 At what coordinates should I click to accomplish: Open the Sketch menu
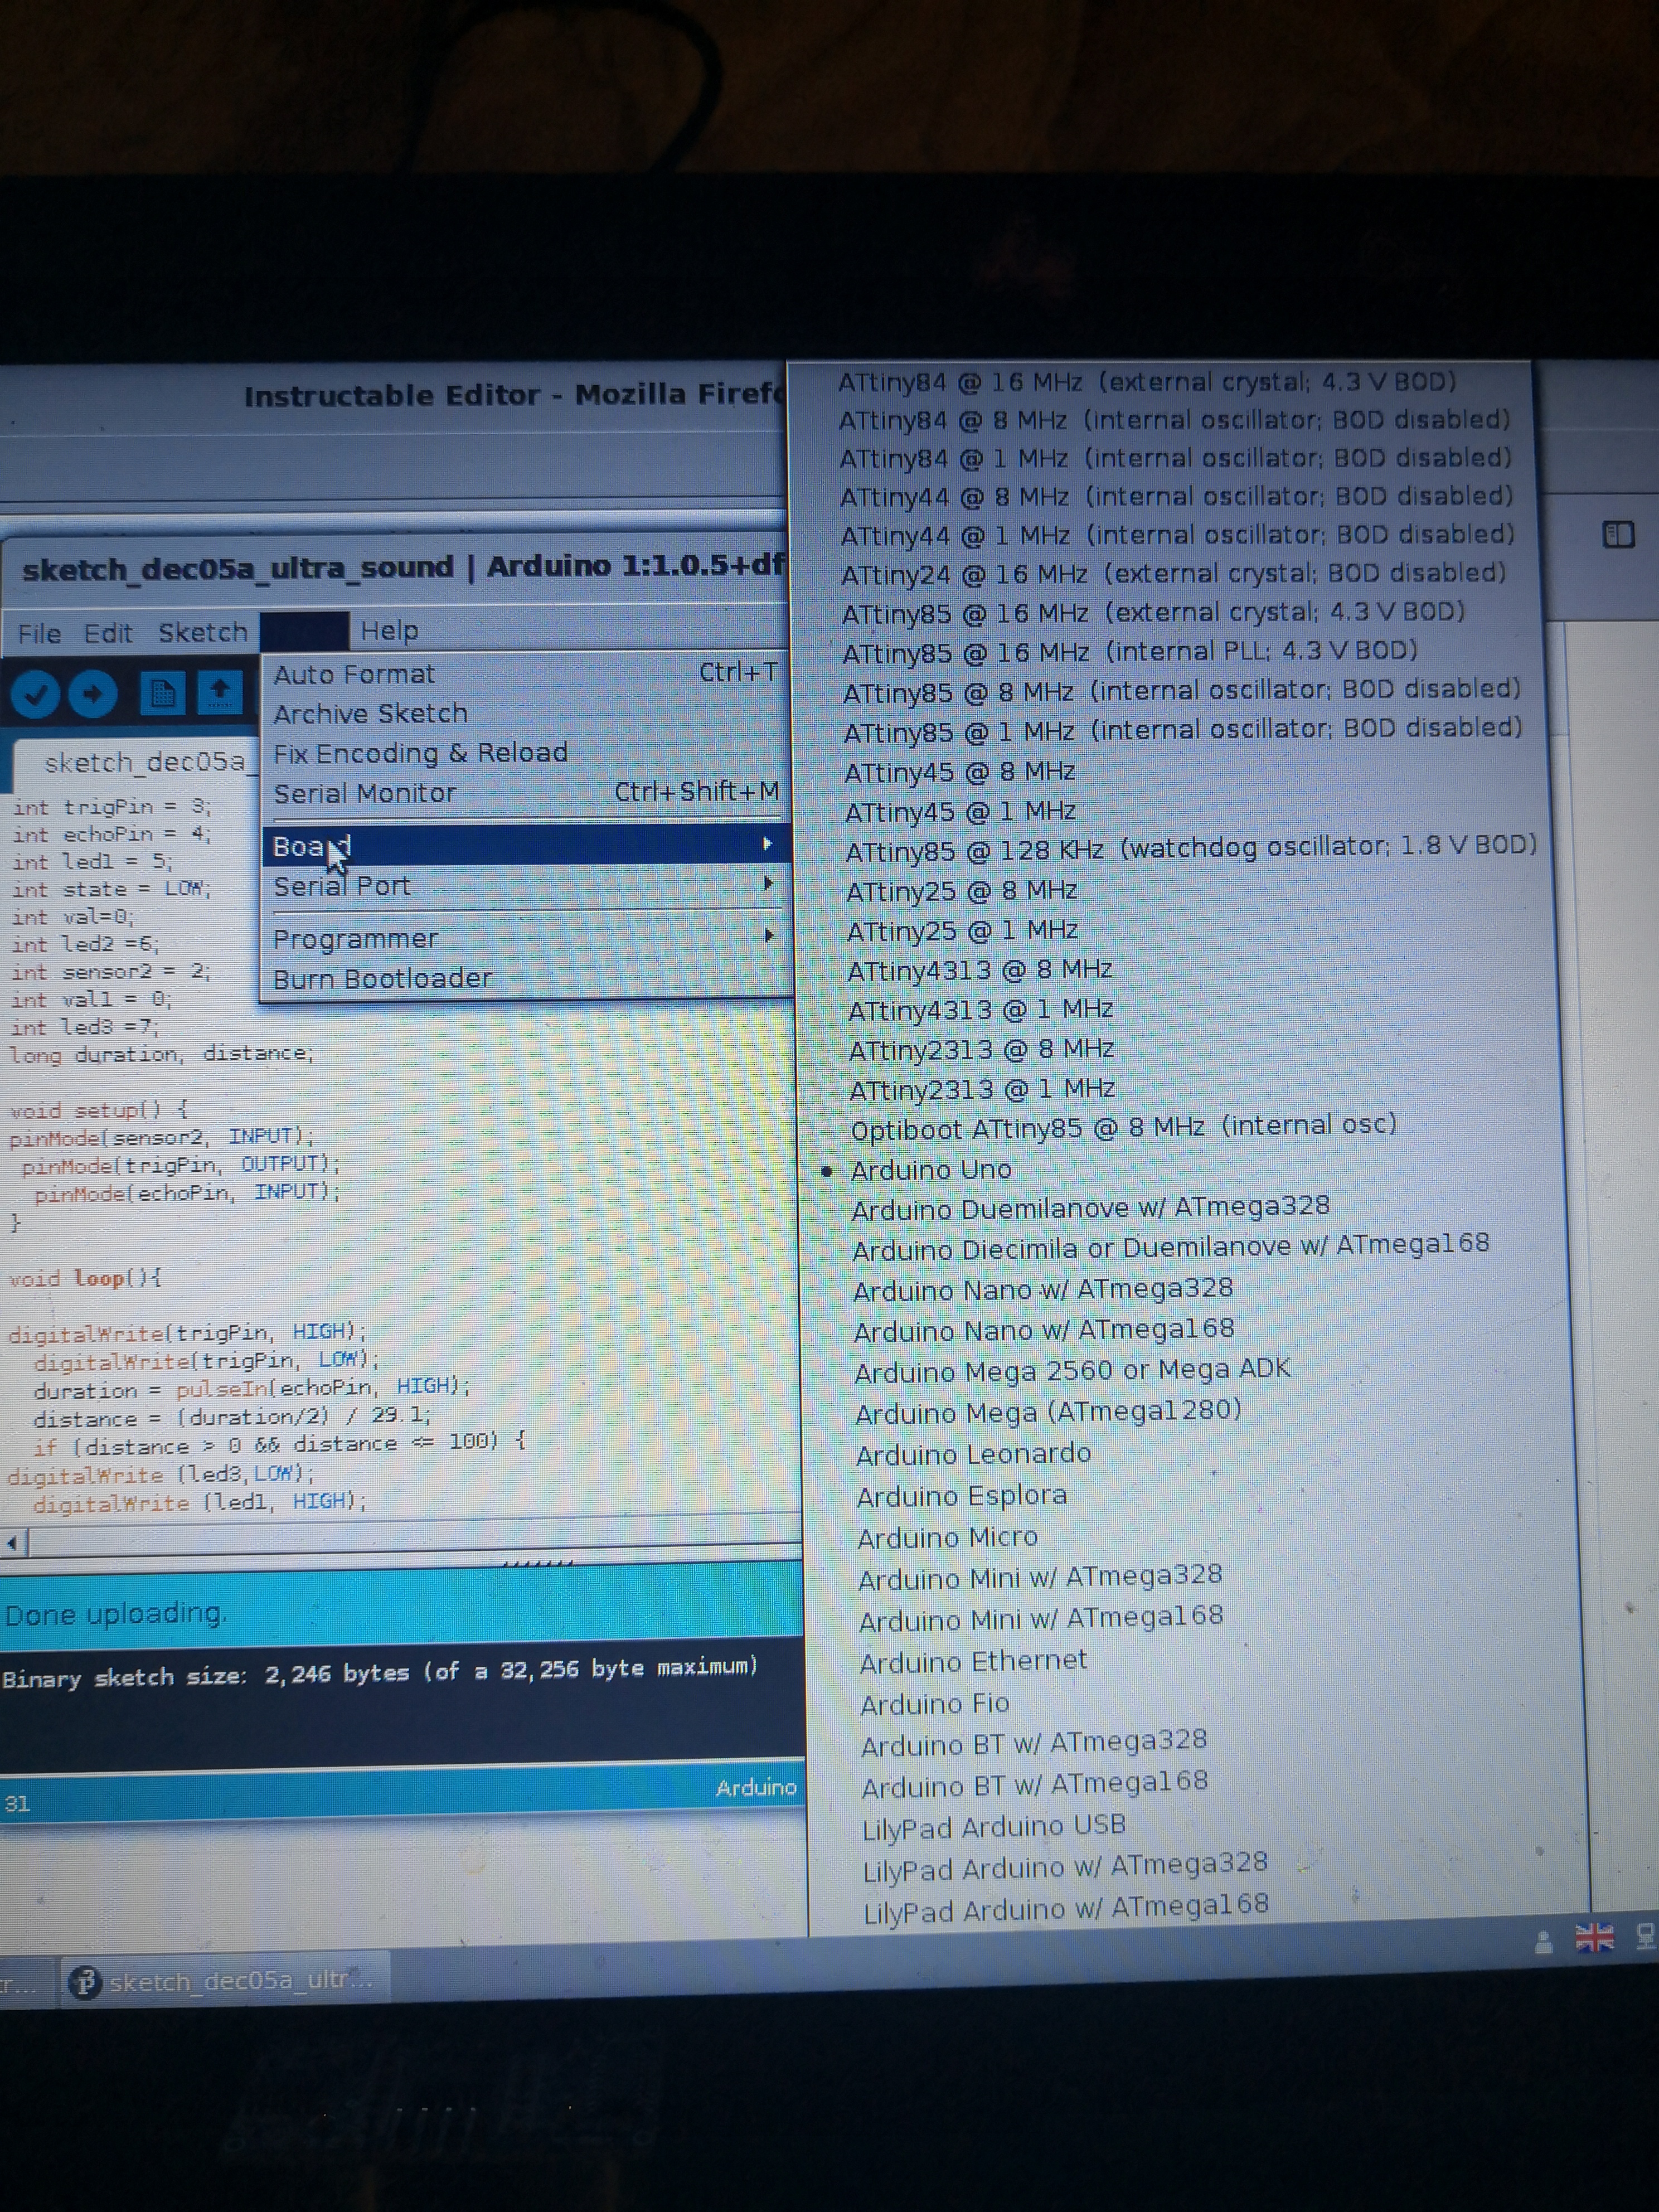tap(202, 633)
